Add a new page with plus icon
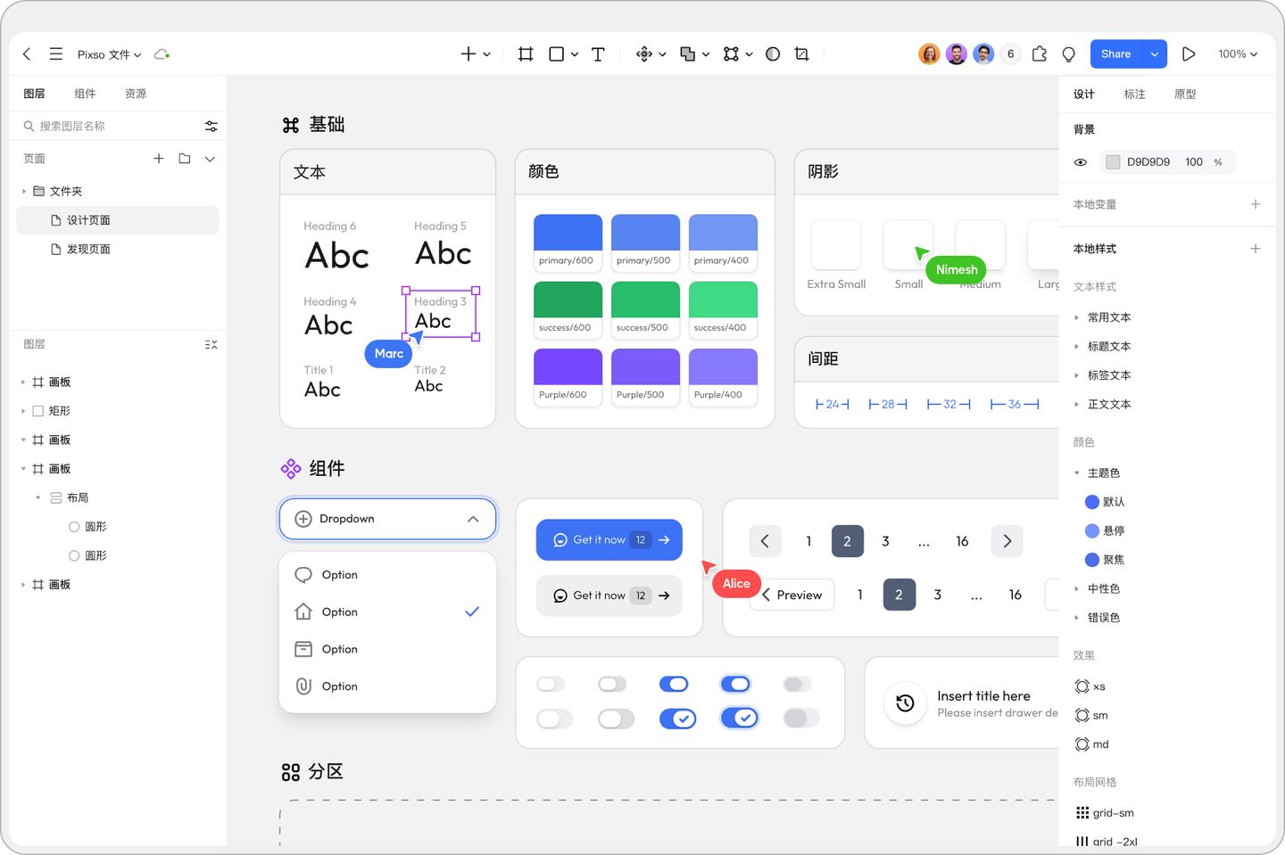The height and width of the screenshot is (855, 1285). pyautogui.click(x=159, y=159)
